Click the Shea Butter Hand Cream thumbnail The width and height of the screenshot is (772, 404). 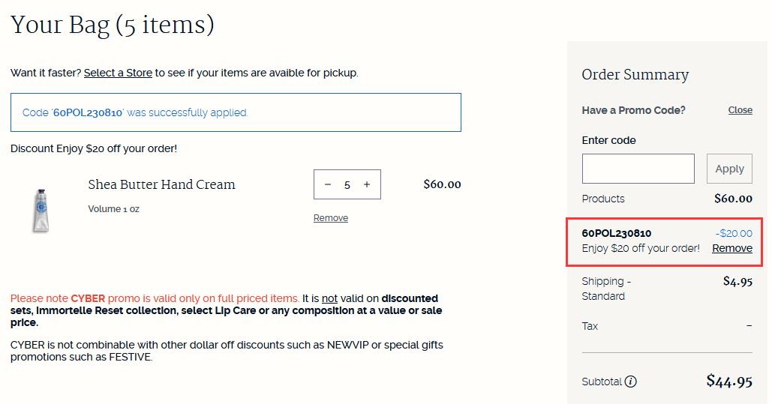[x=41, y=210]
